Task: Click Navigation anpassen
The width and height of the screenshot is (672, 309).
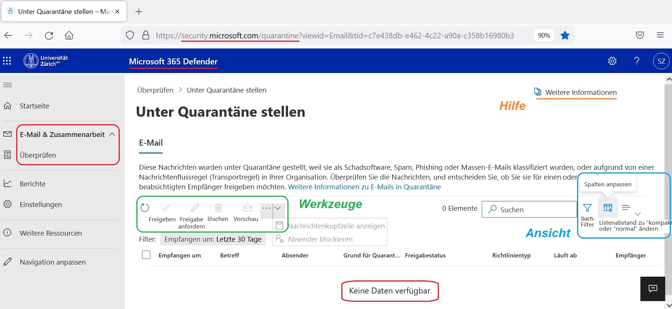Action: pos(52,262)
